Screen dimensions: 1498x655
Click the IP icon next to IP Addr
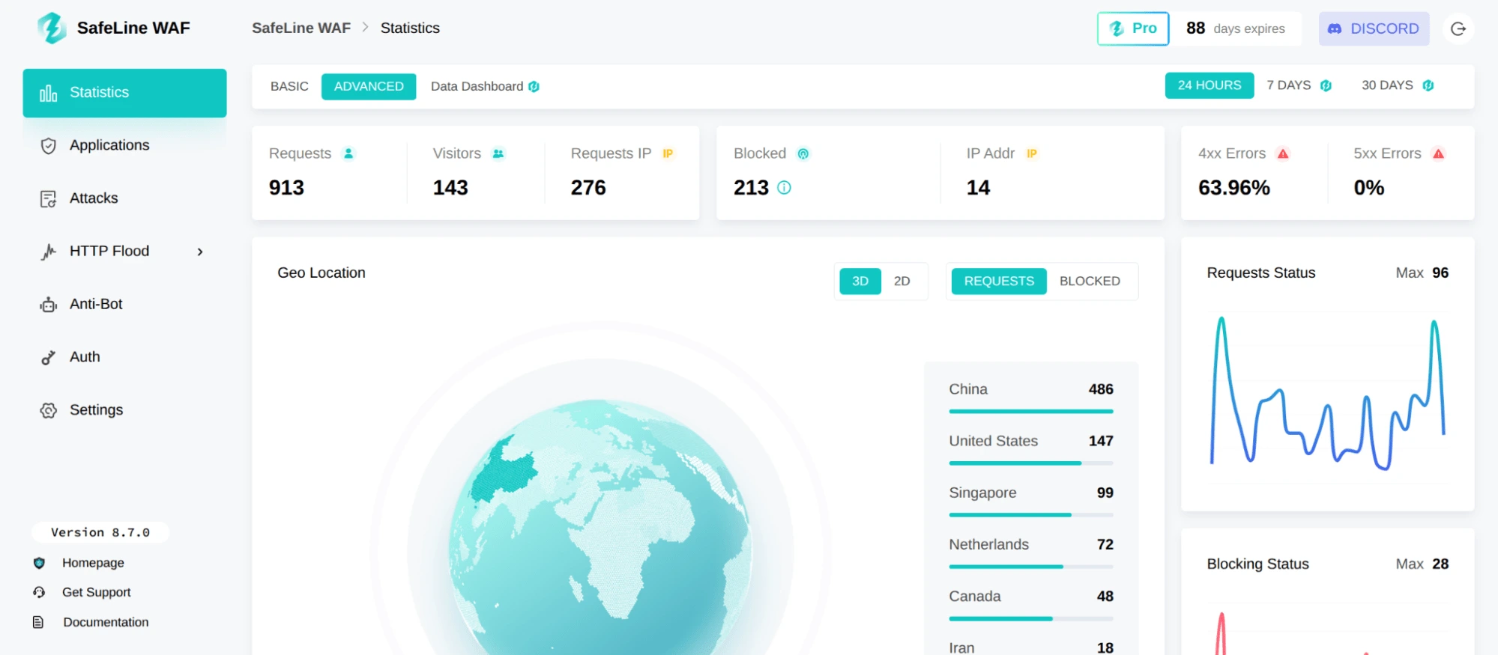click(x=1032, y=153)
